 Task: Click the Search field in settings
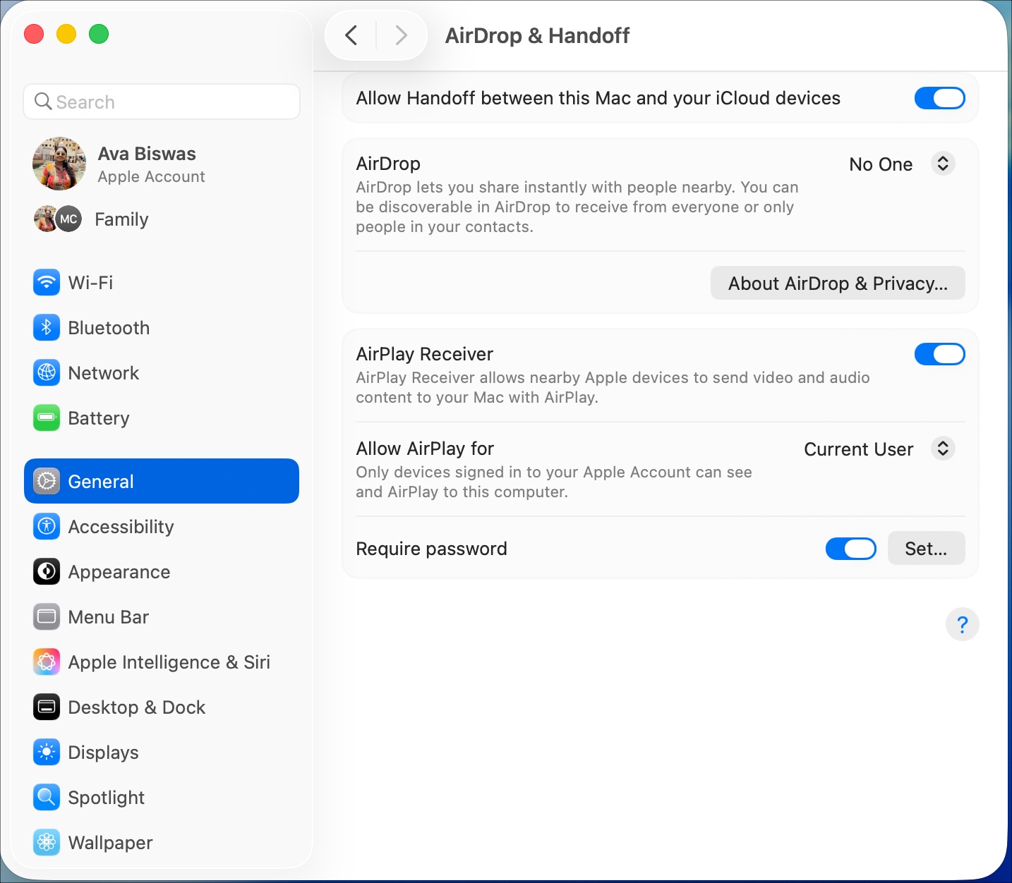pos(161,102)
